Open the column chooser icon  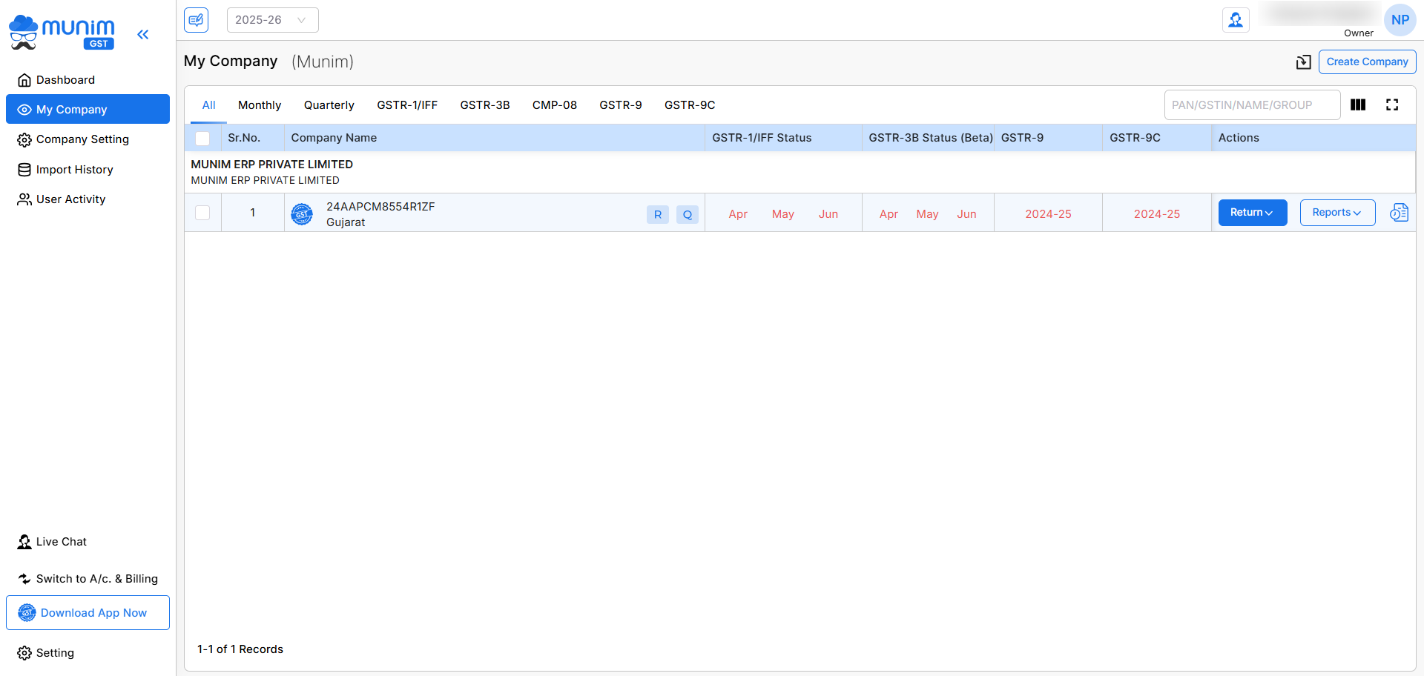click(x=1358, y=105)
